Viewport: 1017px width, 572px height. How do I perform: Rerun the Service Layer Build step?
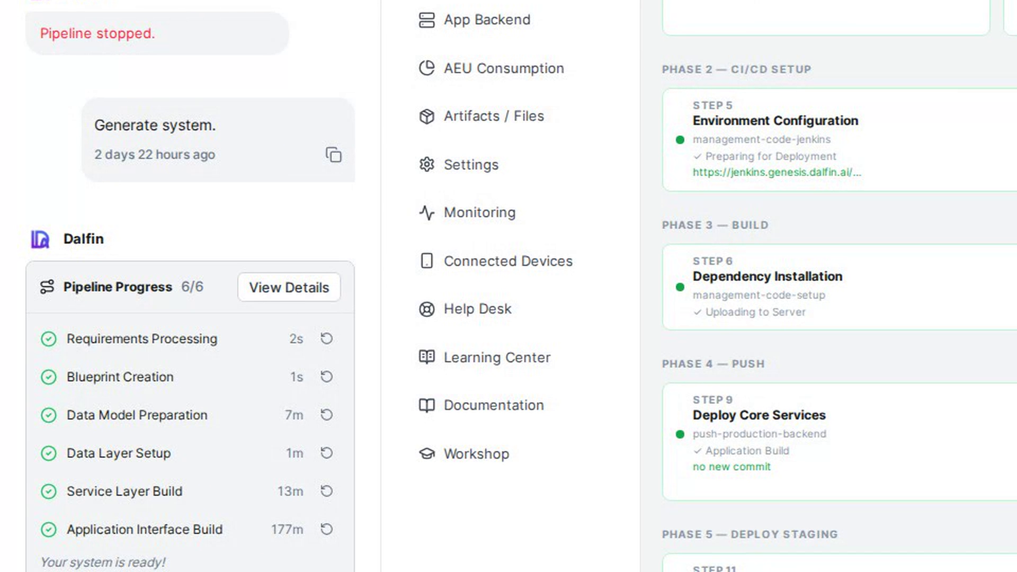pyautogui.click(x=327, y=491)
